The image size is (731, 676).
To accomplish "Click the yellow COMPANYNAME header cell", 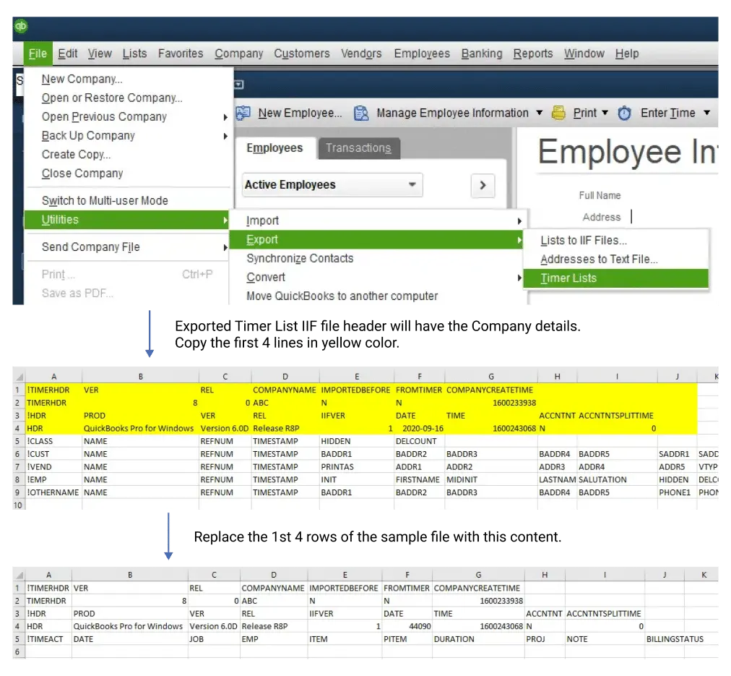I will pos(285,390).
